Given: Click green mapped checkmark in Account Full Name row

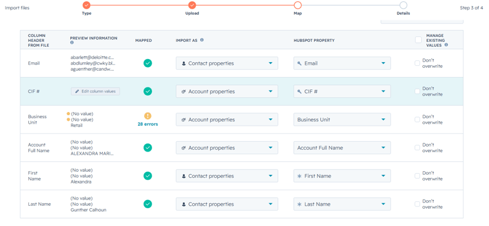Looking at the screenshot, I should point(148,147).
